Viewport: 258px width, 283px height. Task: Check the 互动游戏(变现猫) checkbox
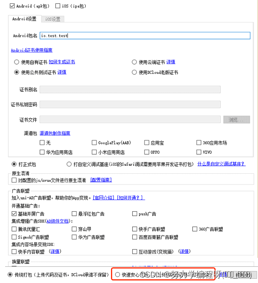(x=134, y=251)
